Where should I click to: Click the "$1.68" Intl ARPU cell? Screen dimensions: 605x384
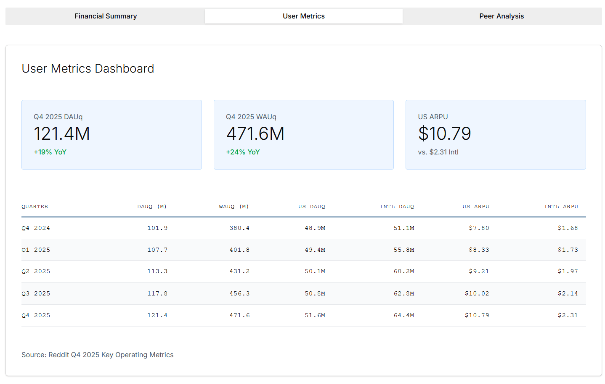pyautogui.click(x=568, y=228)
